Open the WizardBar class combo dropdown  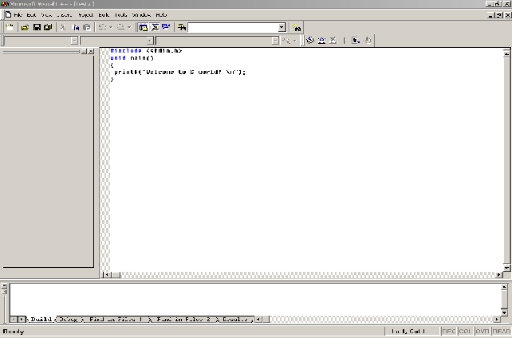click(x=74, y=41)
